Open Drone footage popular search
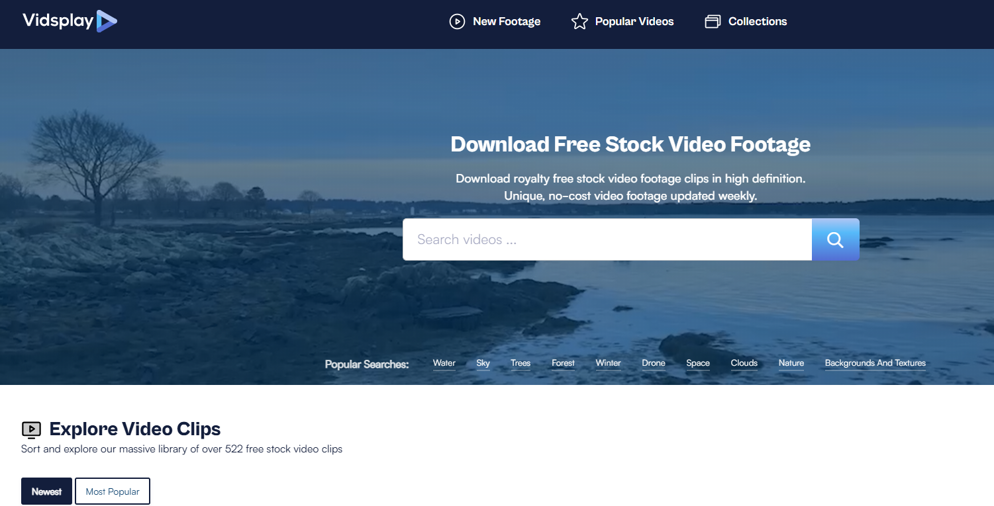Screen dimensions: 994x506 pos(653,363)
